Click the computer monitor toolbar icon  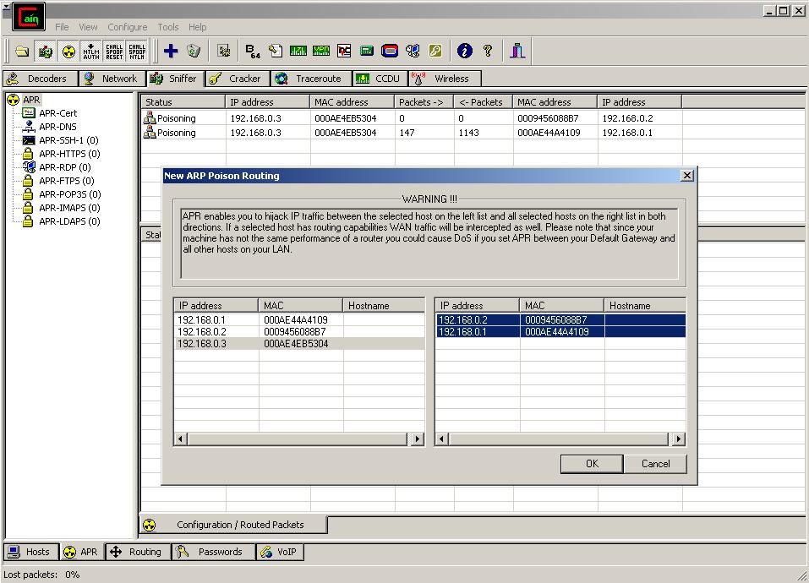[413, 51]
